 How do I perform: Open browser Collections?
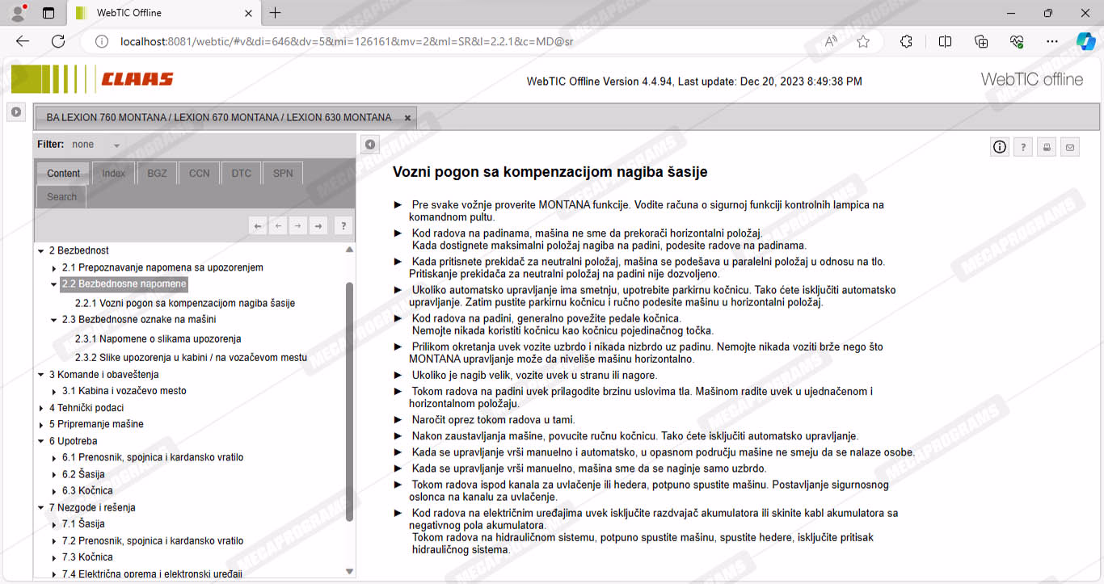pyautogui.click(x=981, y=41)
